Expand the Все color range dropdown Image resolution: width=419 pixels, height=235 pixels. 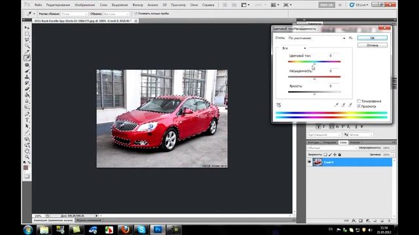pyautogui.click(x=294, y=48)
